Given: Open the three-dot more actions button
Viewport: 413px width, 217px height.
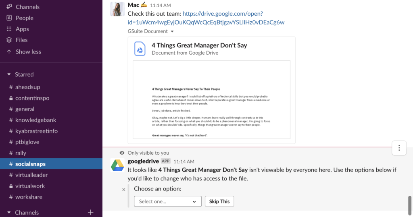Looking at the screenshot, I should (x=399, y=148).
